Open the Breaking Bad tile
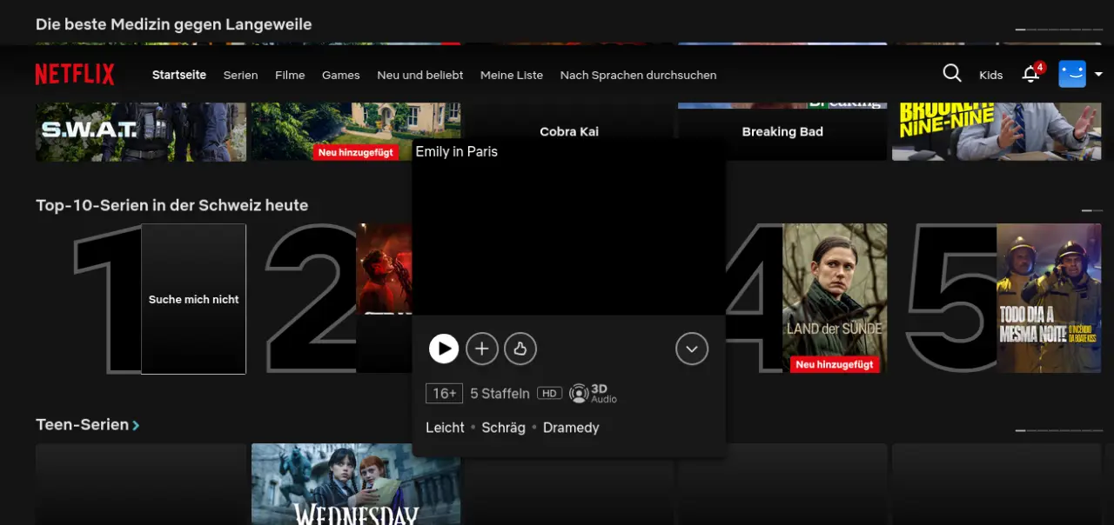This screenshot has height=525, width=1114. pyautogui.click(x=782, y=131)
